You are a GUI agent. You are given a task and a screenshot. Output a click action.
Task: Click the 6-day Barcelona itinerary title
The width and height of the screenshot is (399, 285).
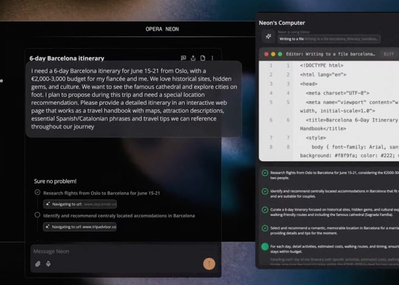click(x=67, y=58)
